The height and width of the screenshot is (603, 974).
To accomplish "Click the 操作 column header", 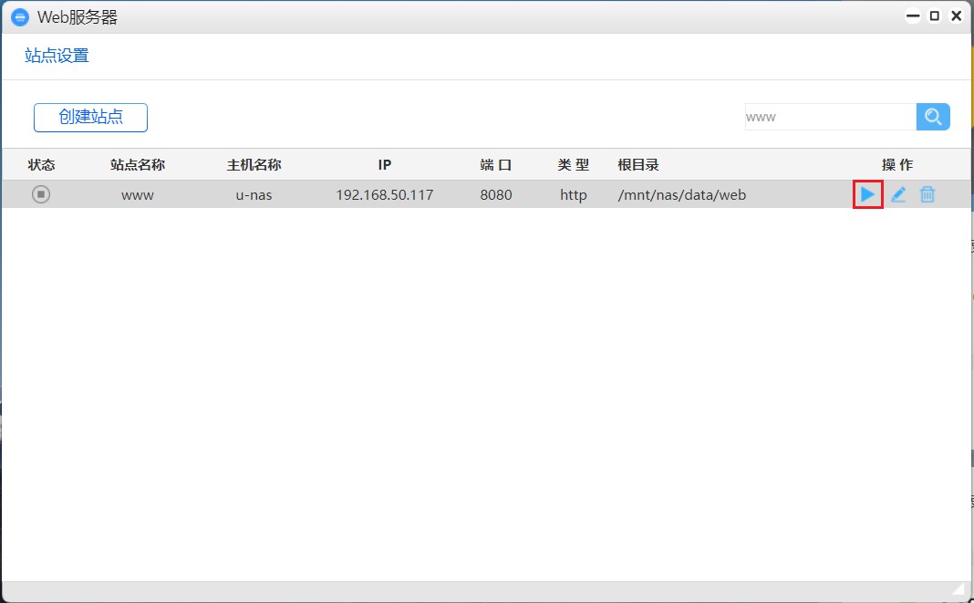I will 899,164.
